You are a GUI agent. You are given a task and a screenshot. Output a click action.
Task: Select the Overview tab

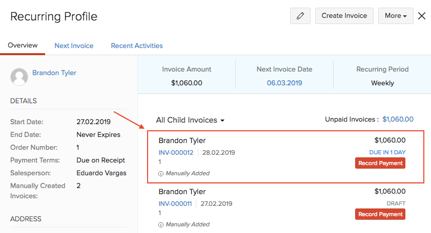pos(23,45)
